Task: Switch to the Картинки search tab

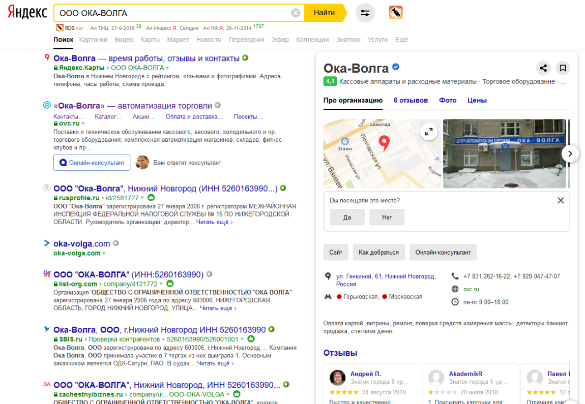Action: (x=93, y=40)
